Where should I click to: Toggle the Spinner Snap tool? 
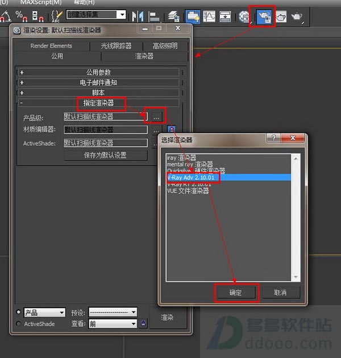(38, 16)
